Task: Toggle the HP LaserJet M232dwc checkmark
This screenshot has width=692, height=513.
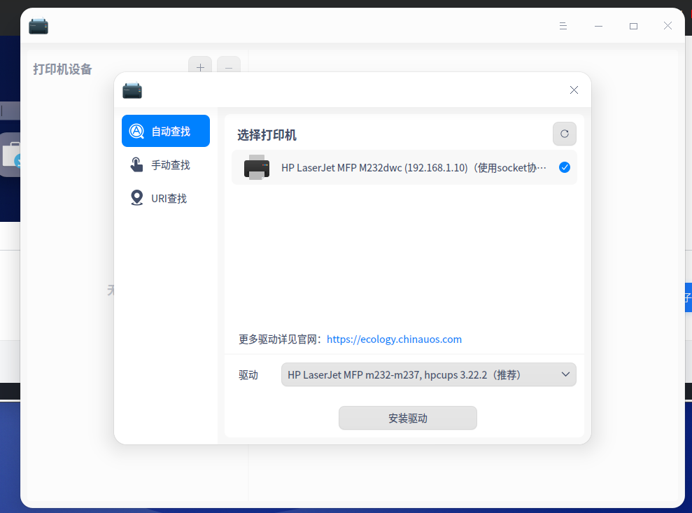Action: coord(565,167)
